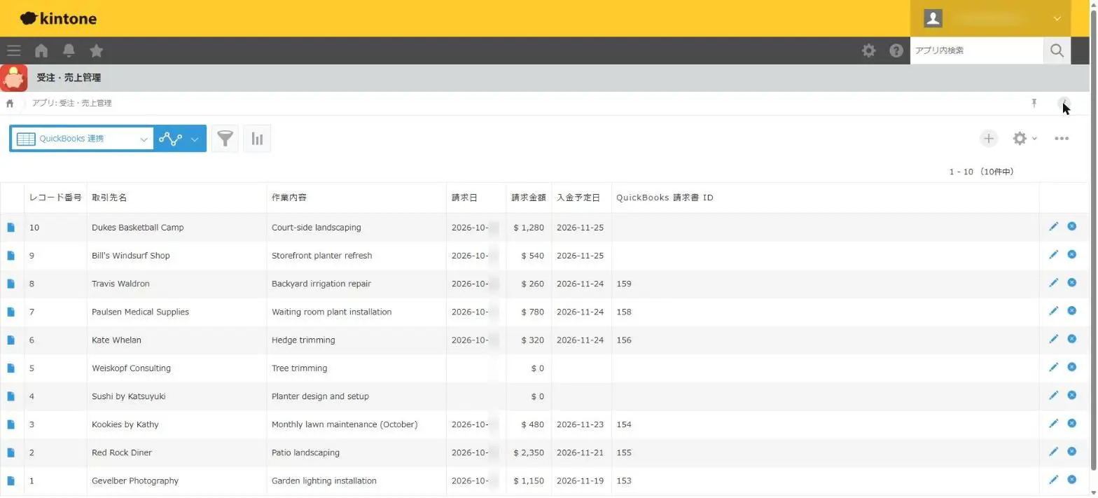Click the breadcrumb home icon
Image resolution: width=1098 pixels, height=498 pixels.
point(10,103)
